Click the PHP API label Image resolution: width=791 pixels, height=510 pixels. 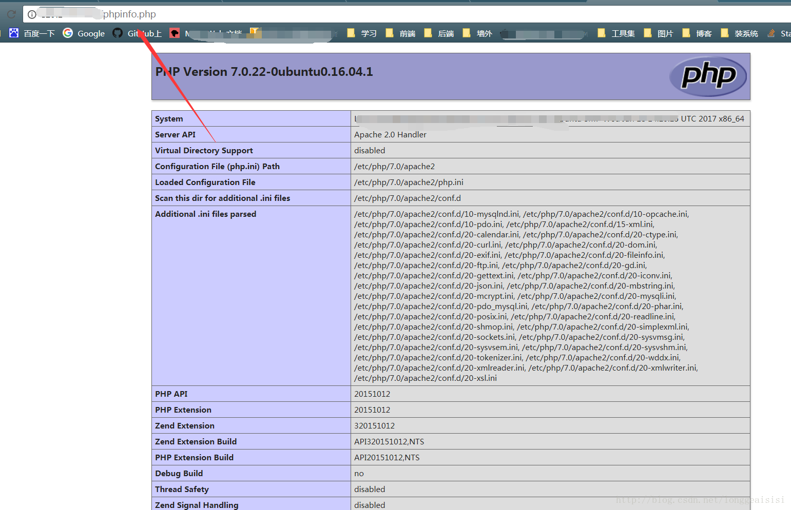point(171,394)
